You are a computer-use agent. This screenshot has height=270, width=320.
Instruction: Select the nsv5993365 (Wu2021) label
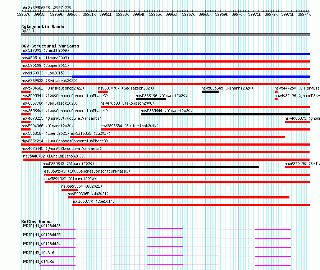(x=88, y=194)
